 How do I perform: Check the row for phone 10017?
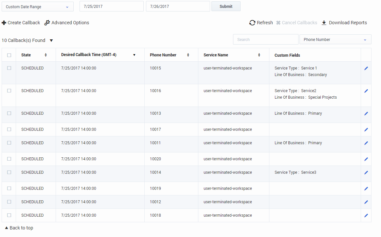click(9, 129)
